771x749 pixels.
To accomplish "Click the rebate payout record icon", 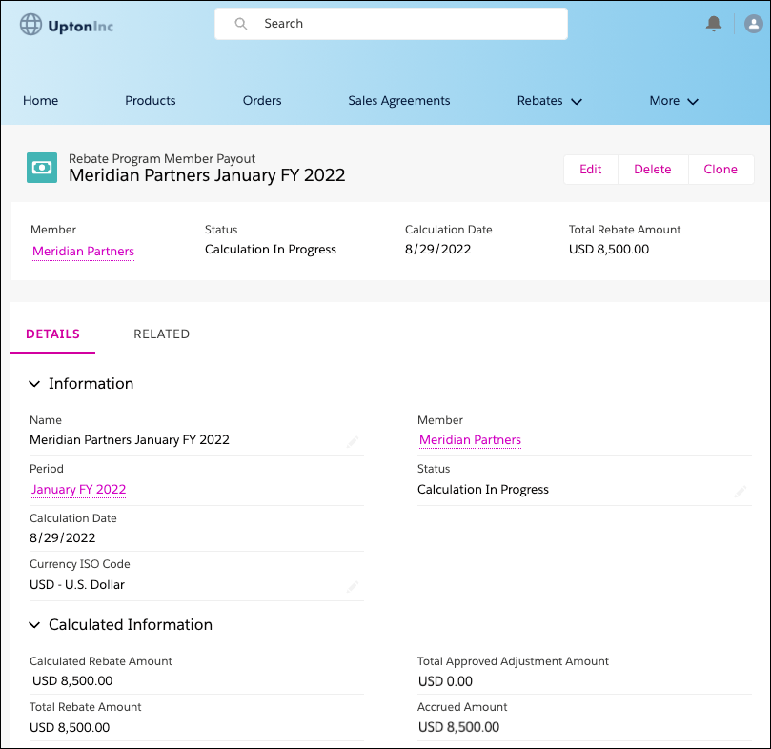I will 42,168.
